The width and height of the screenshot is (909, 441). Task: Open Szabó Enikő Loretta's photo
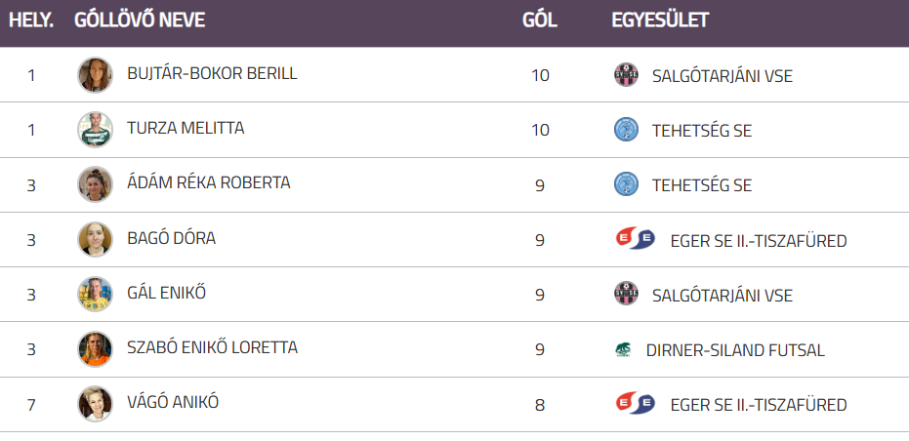click(x=95, y=349)
